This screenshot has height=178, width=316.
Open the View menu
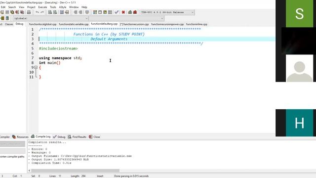point(21,7)
